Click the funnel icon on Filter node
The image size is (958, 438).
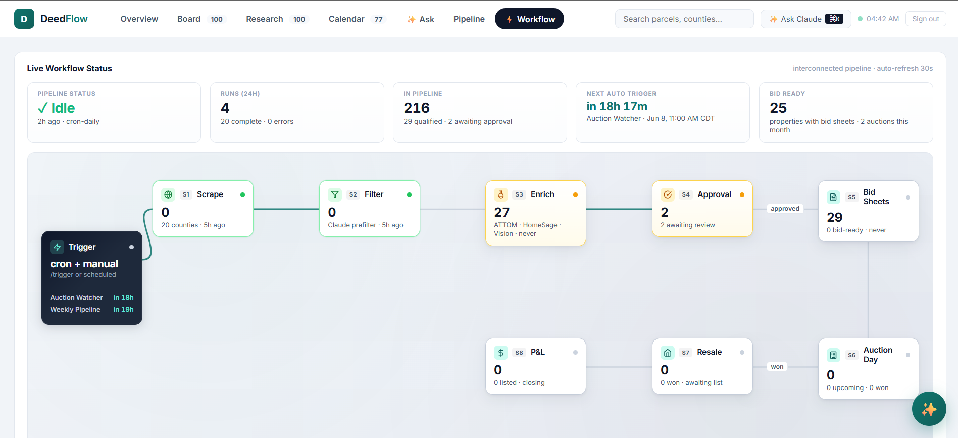[335, 194]
